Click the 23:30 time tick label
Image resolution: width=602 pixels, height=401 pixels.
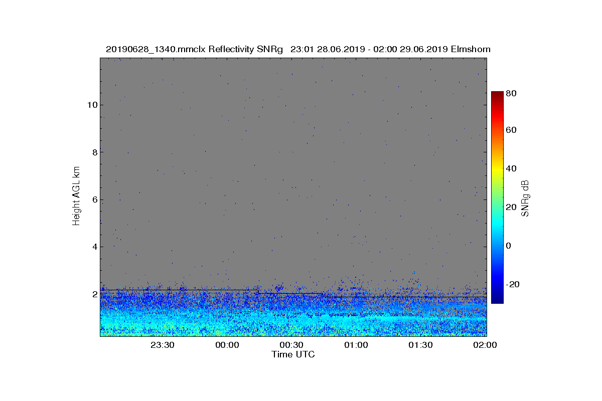[162, 345]
